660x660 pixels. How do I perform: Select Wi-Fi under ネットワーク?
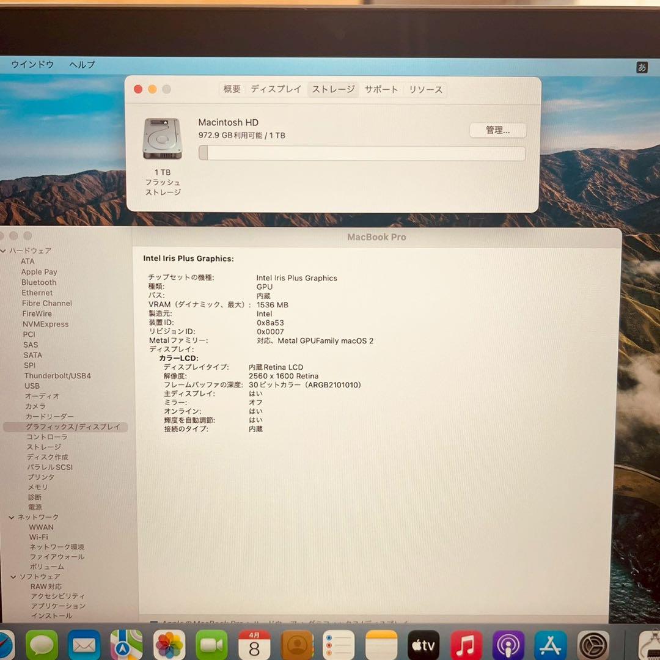pyautogui.click(x=38, y=537)
